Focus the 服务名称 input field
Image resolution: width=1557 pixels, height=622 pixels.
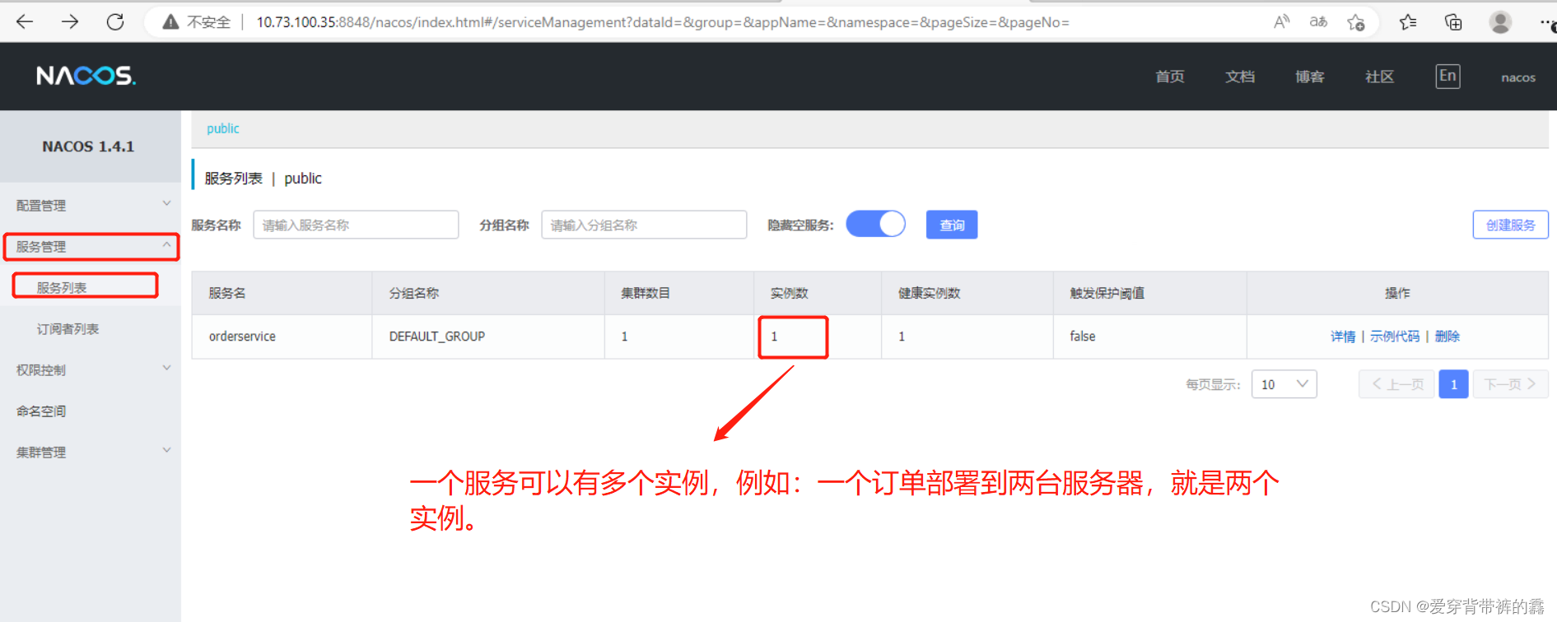(x=356, y=225)
